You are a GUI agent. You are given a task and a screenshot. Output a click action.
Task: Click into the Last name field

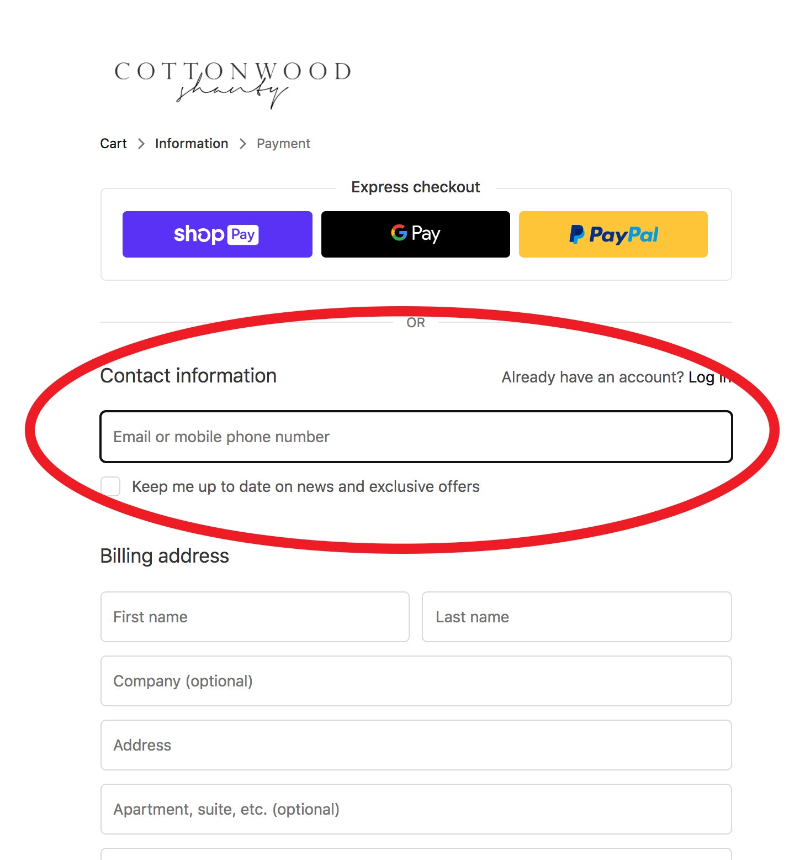[577, 617]
